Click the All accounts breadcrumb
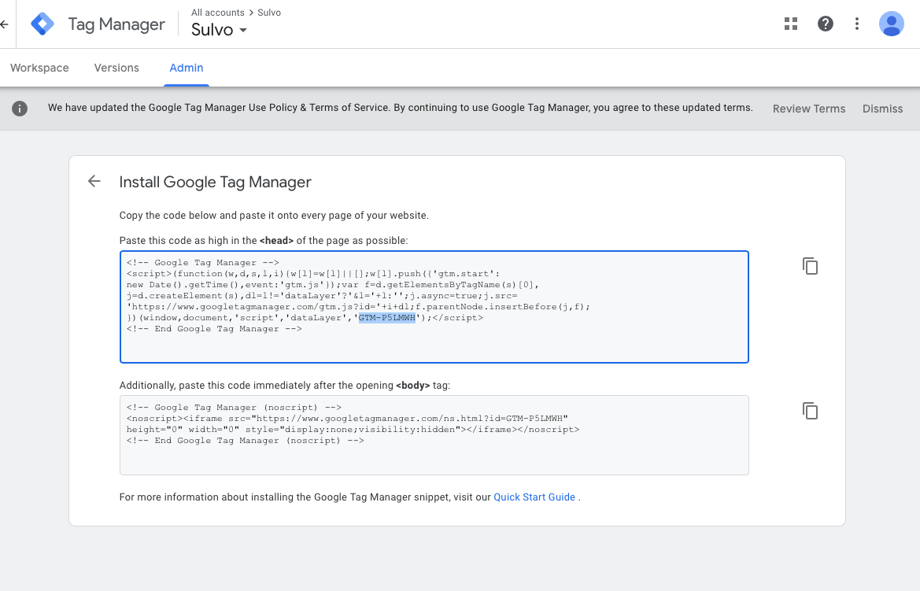920x591 pixels. [218, 13]
